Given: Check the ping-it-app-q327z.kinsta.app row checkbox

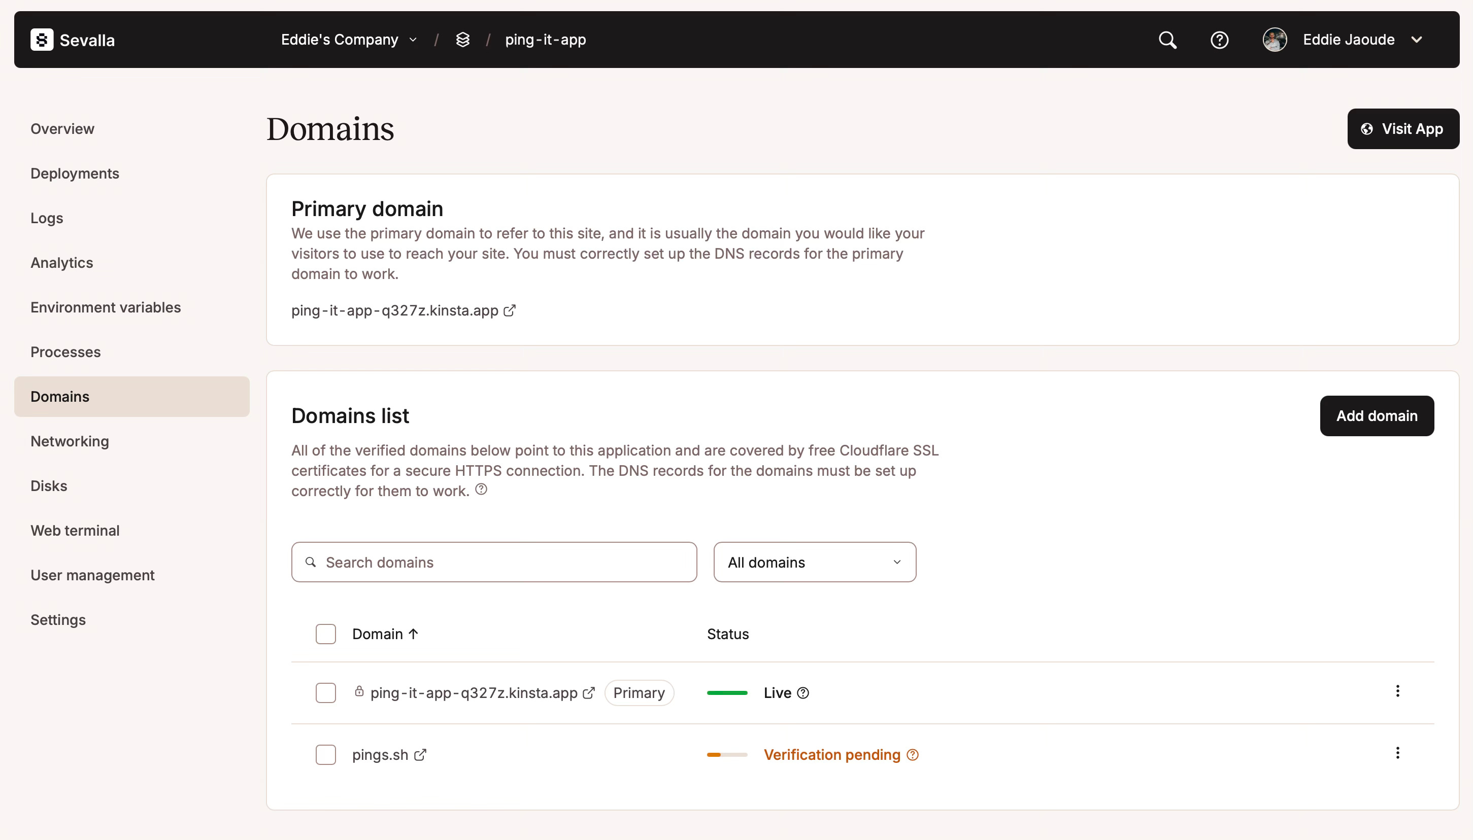Looking at the screenshot, I should pos(325,693).
